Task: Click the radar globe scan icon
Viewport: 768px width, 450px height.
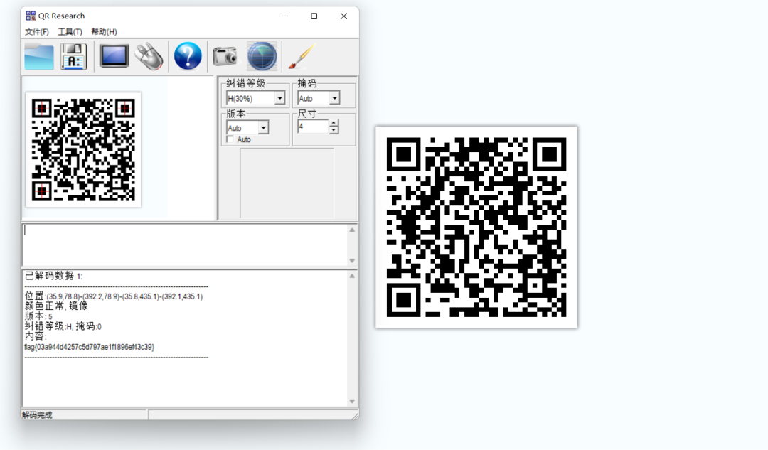Action: [262, 56]
